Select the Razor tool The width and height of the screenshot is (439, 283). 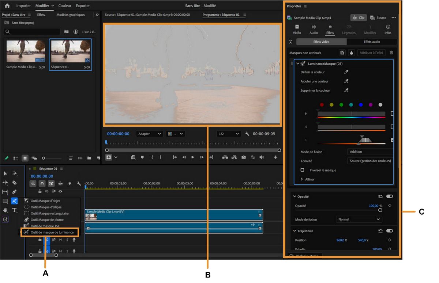(14, 183)
